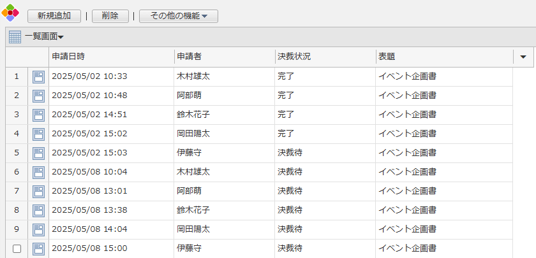Open detail icon for 阿部萌 10:48 row

(38, 96)
